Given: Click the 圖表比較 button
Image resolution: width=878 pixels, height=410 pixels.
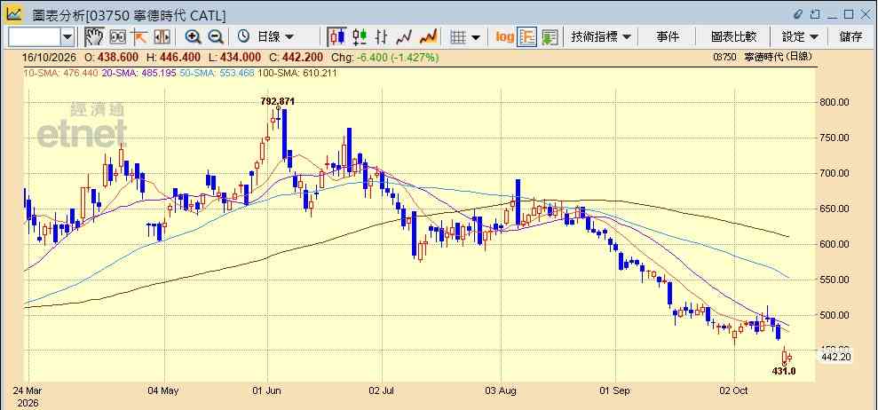Looking at the screenshot, I should (x=733, y=37).
